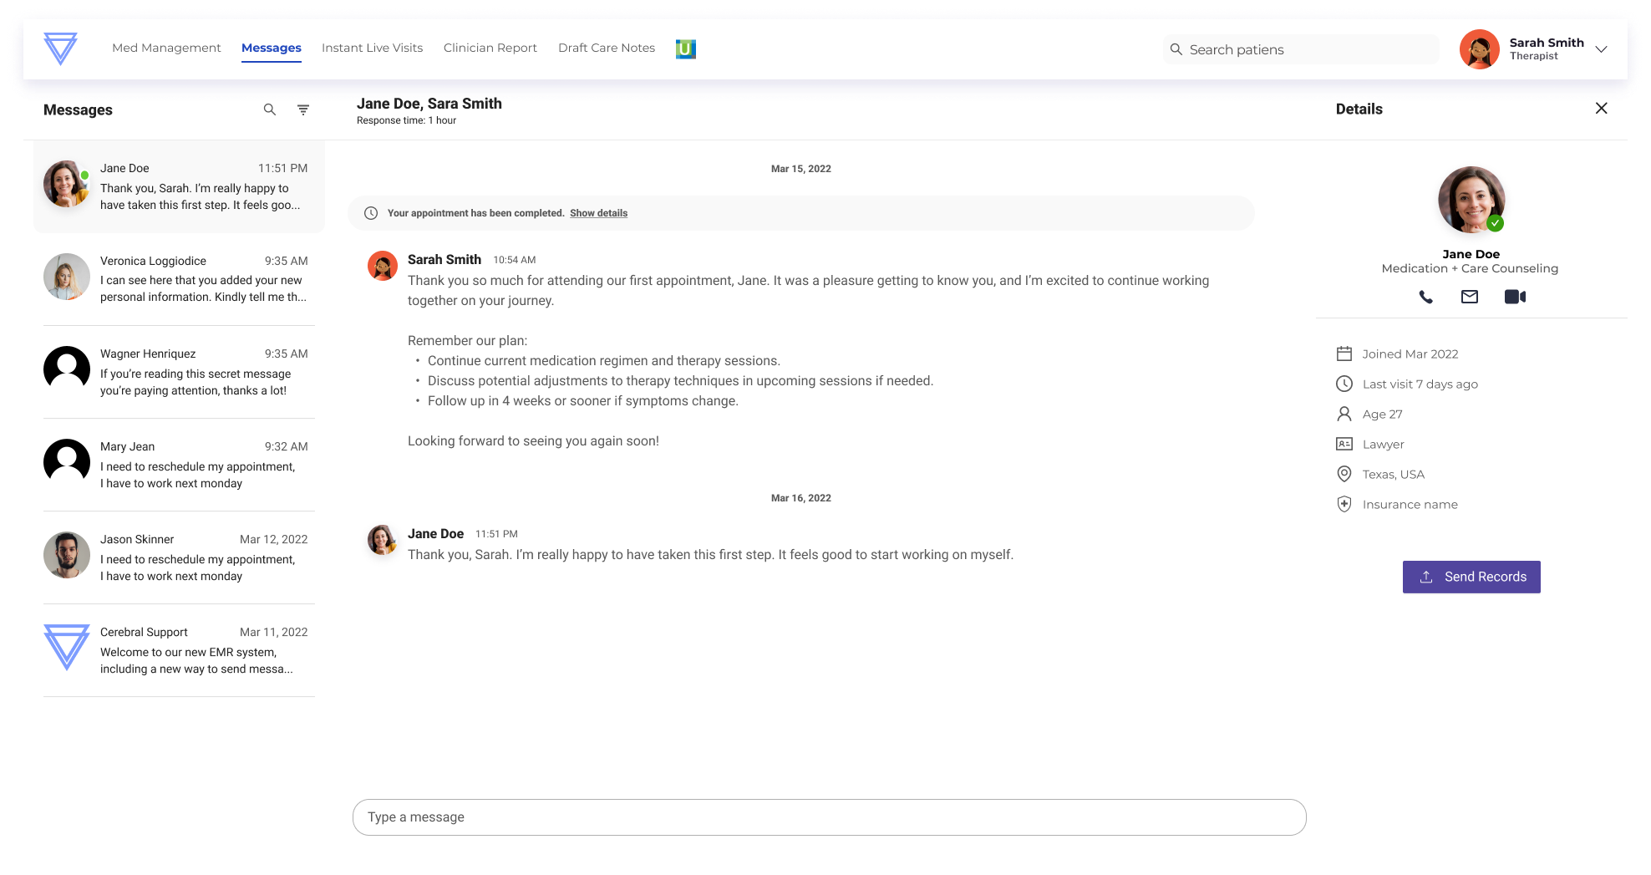This screenshot has height=875, width=1651.
Task: Click the Cerebral logo in header
Action: point(60,48)
